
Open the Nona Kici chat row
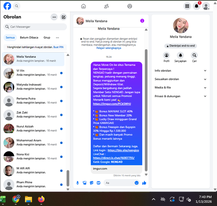[33, 157]
